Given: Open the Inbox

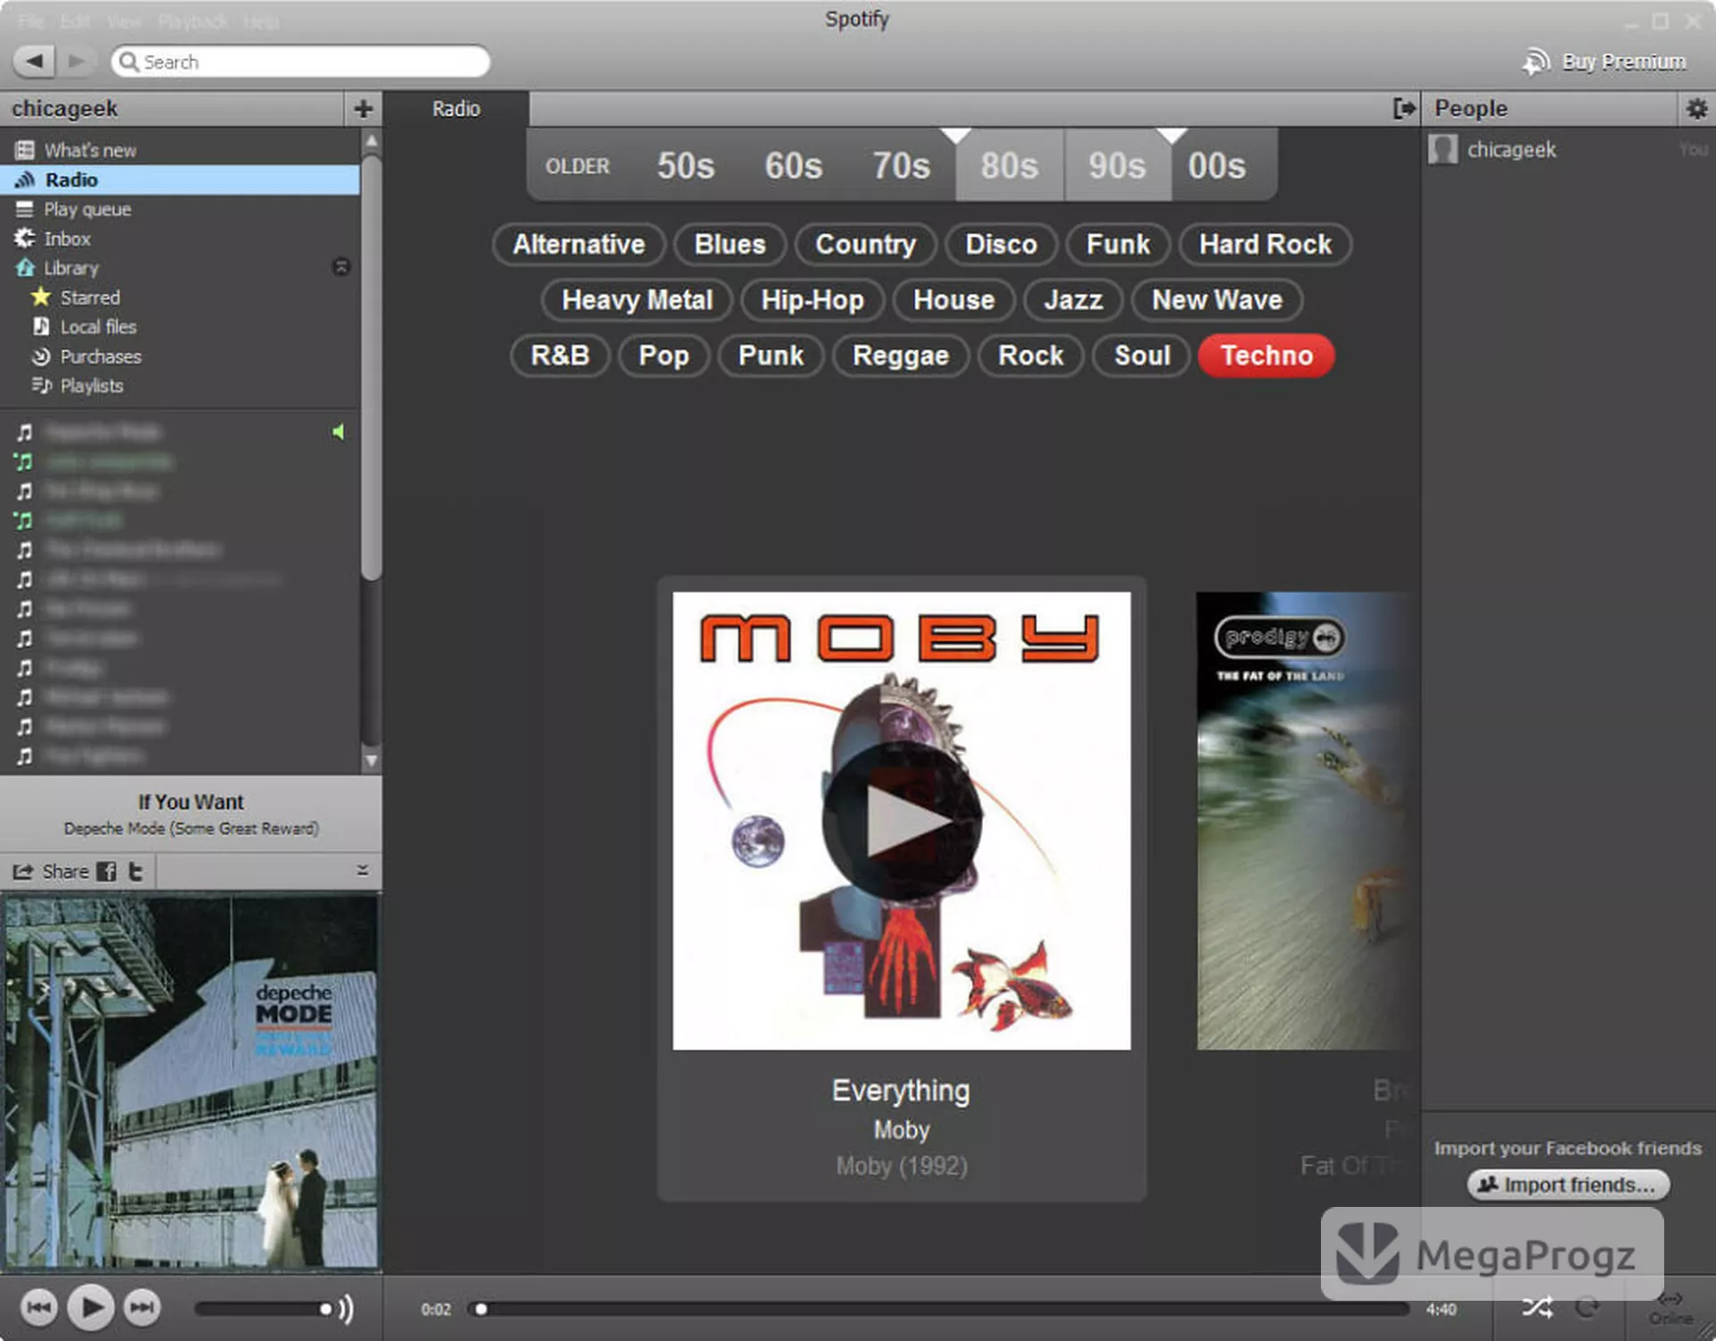Looking at the screenshot, I should (x=67, y=239).
